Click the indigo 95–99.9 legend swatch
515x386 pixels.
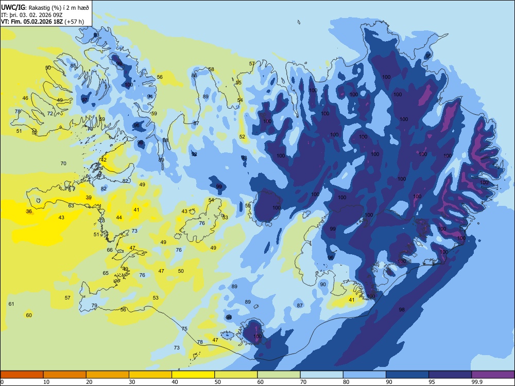pyautogui.click(x=450, y=375)
